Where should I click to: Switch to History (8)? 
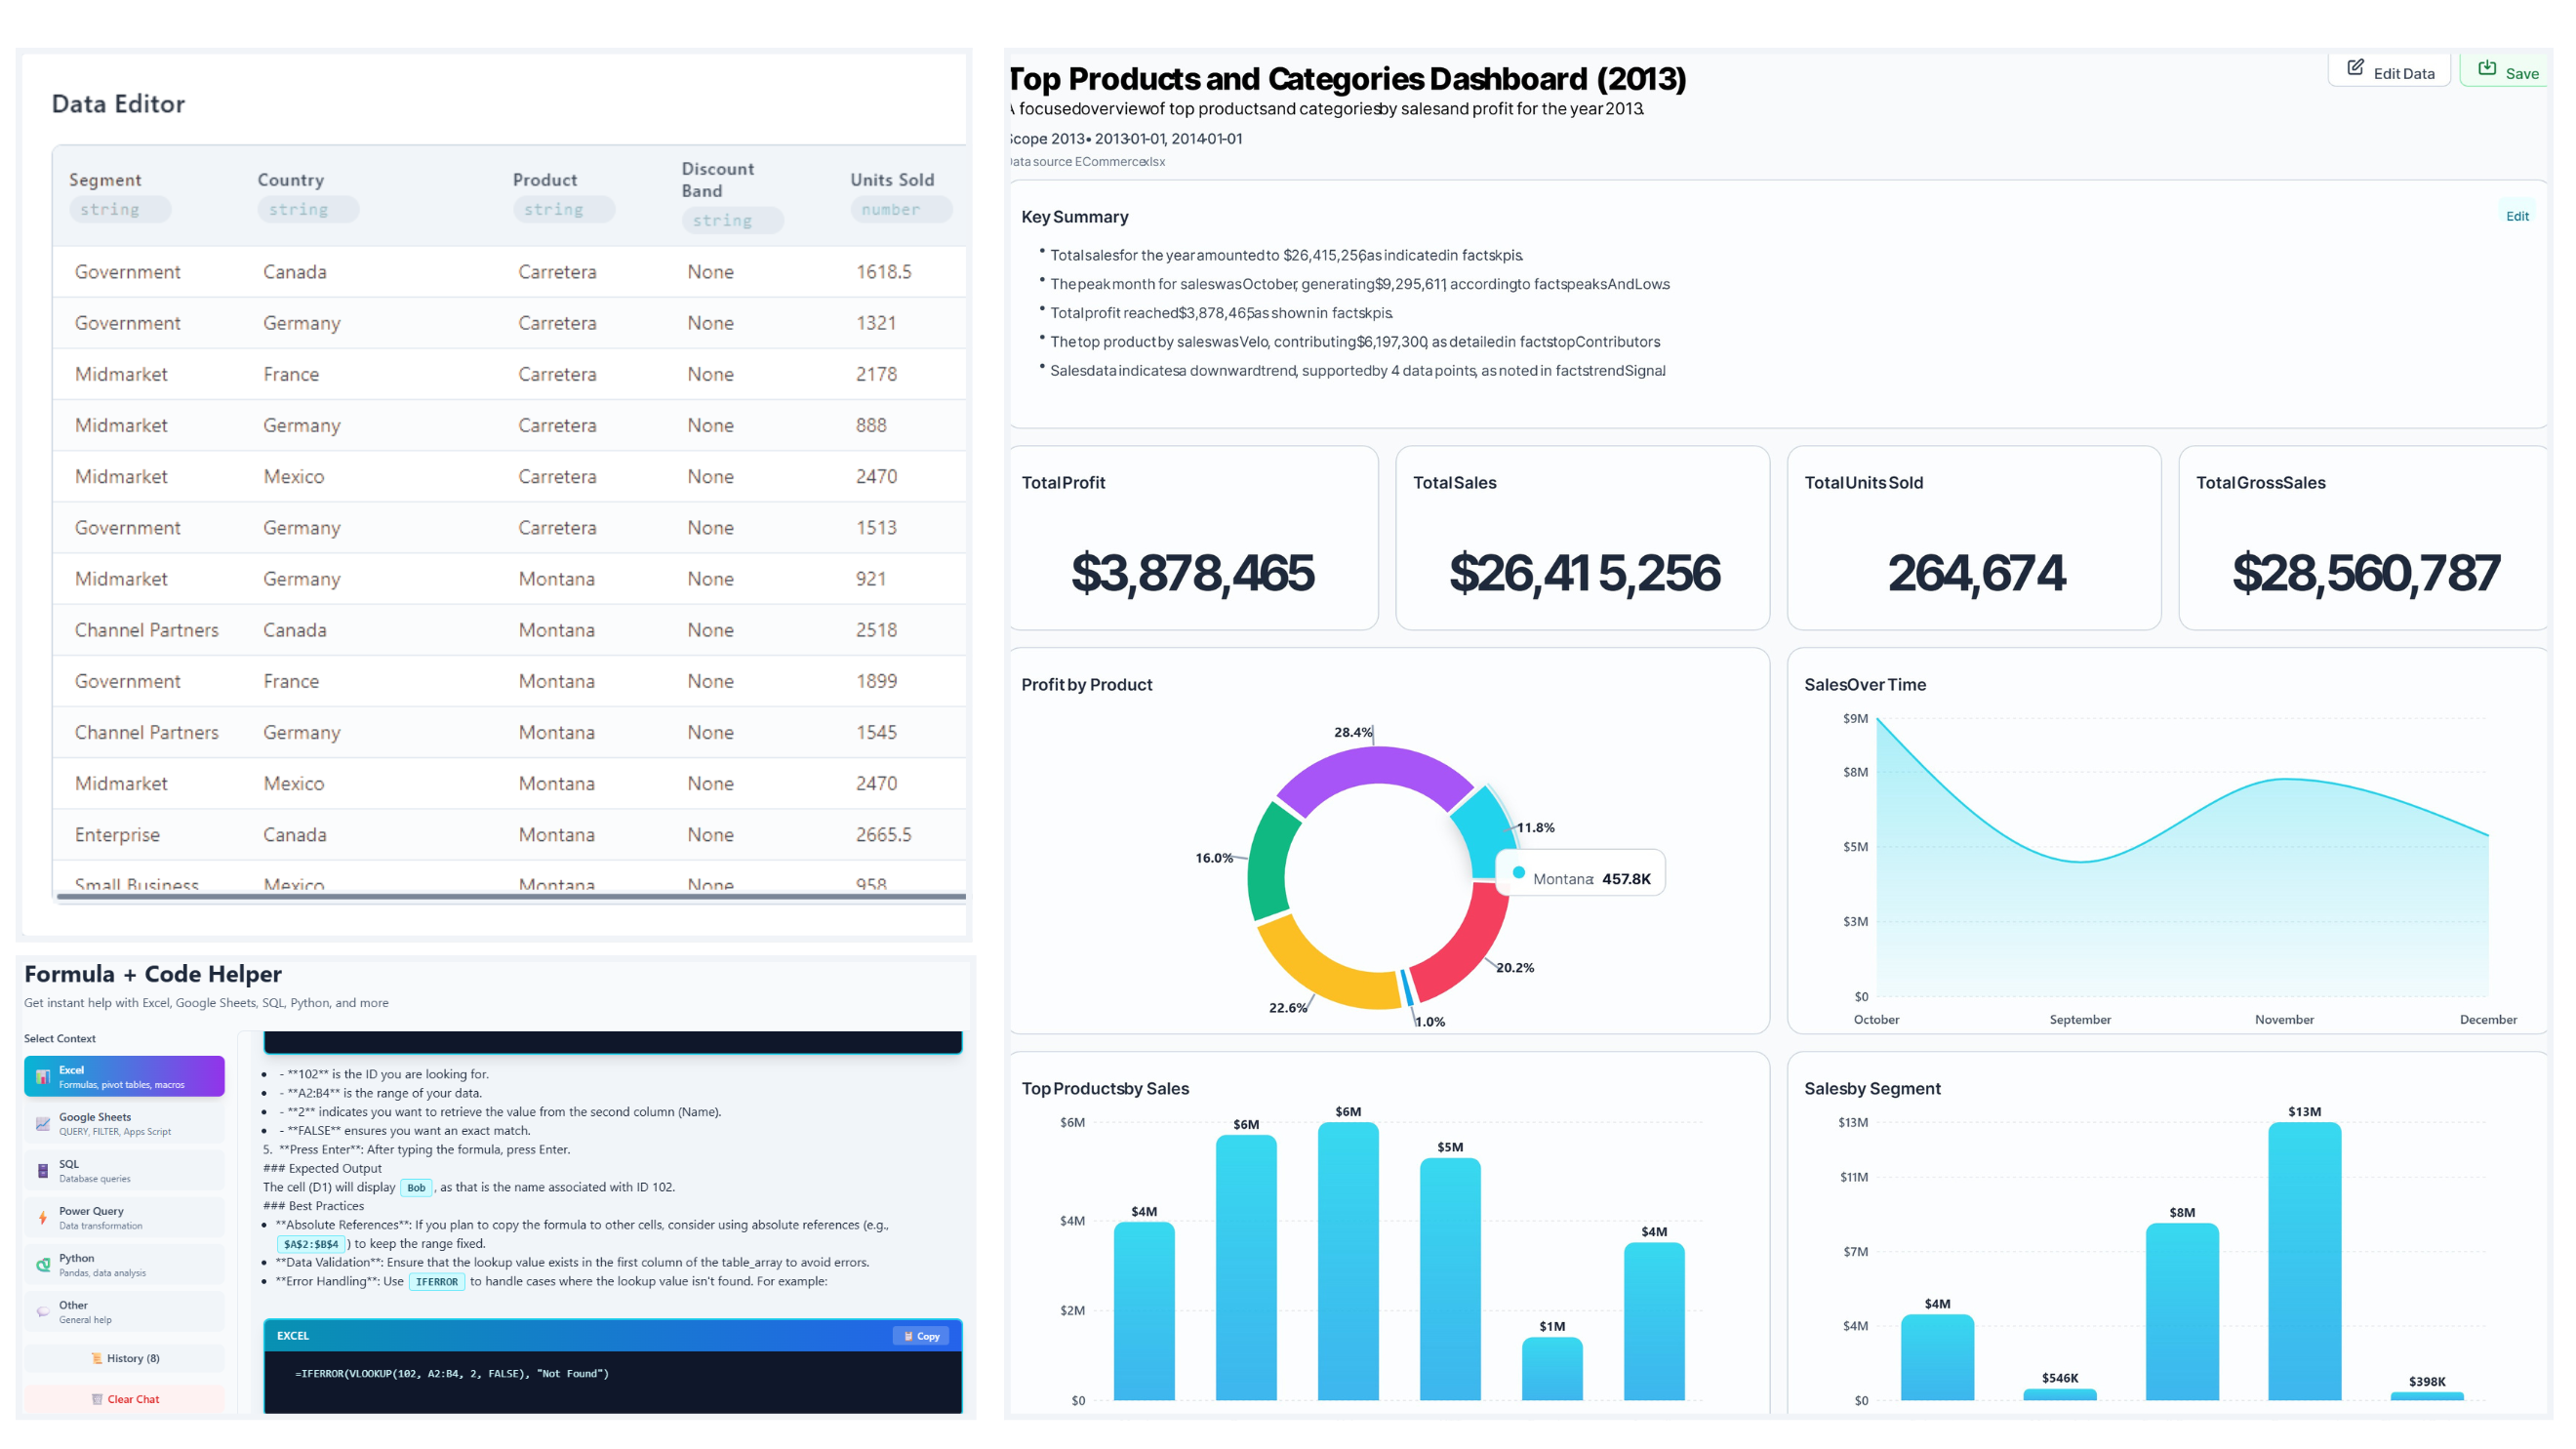point(124,1358)
